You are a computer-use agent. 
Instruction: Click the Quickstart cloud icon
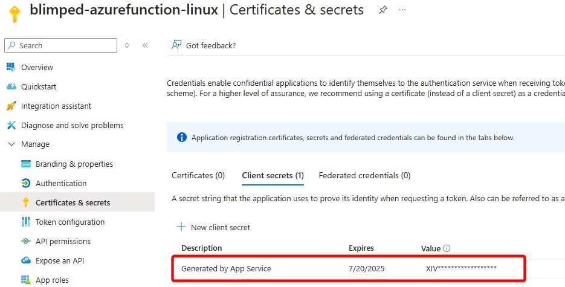pyautogui.click(x=11, y=86)
